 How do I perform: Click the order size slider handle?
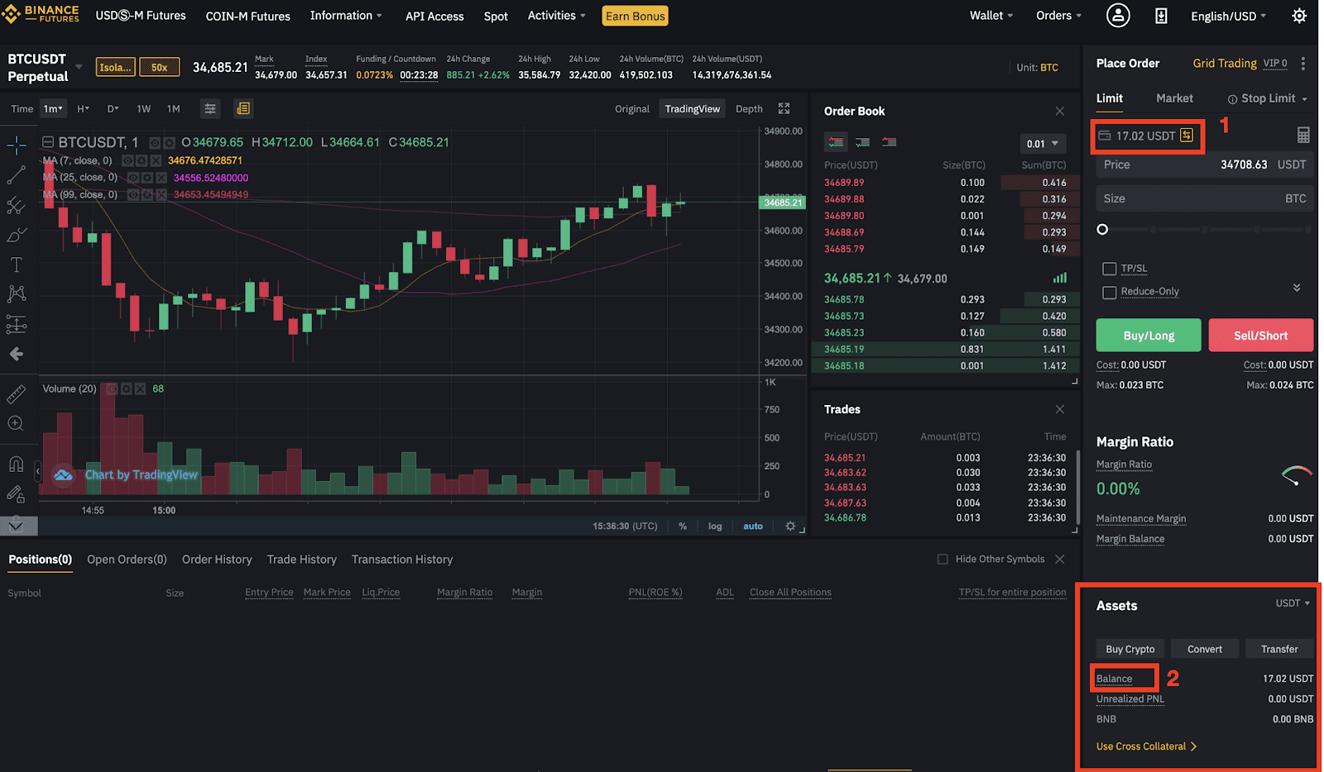tap(1102, 230)
